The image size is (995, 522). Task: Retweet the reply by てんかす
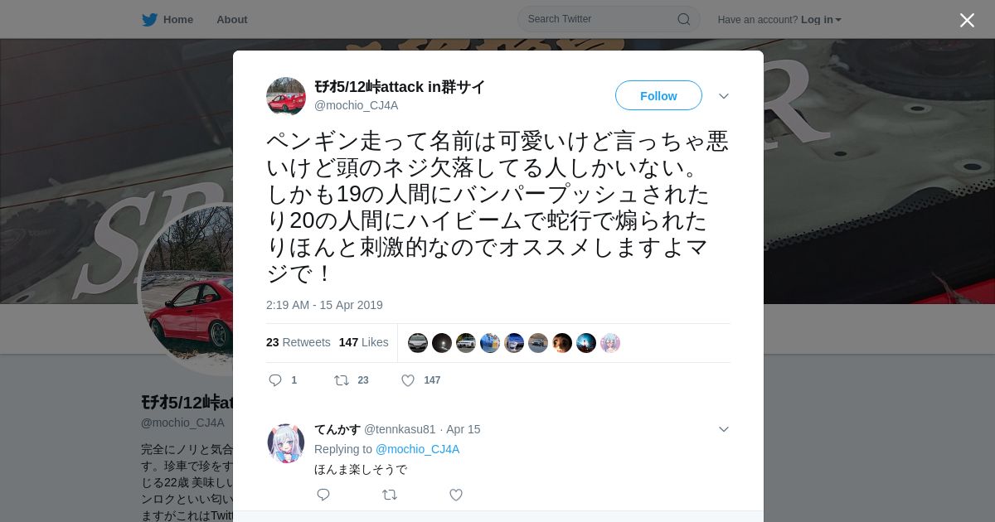tap(389, 495)
